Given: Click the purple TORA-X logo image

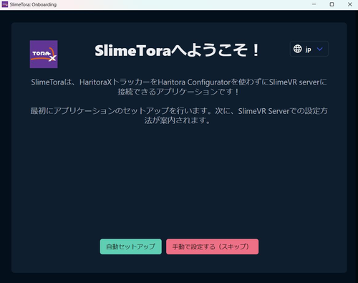Looking at the screenshot, I should click(x=44, y=54).
